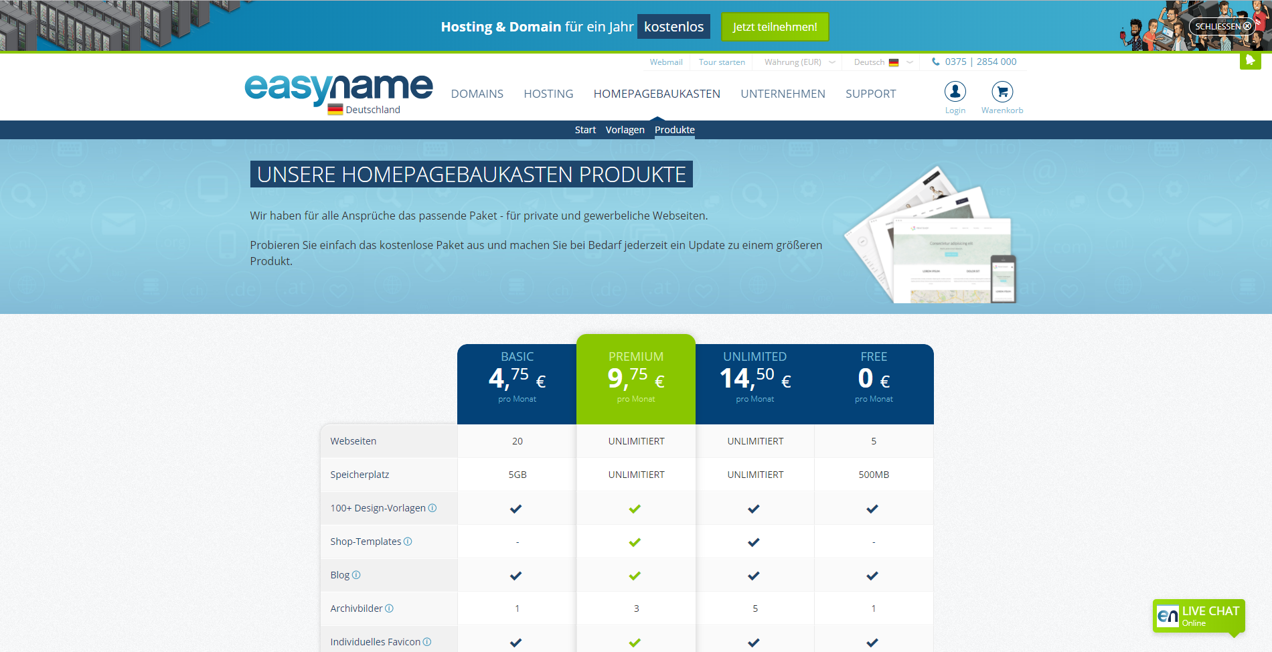Image resolution: width=1272 pixels, height=652 pixels.
Task: Click the Blog checkmark in UNLIMITED column
Action: pos(754,576)
